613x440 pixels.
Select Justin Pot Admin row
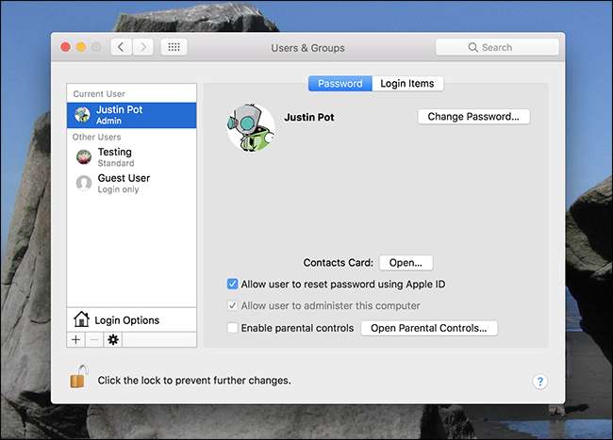point(132,115)
